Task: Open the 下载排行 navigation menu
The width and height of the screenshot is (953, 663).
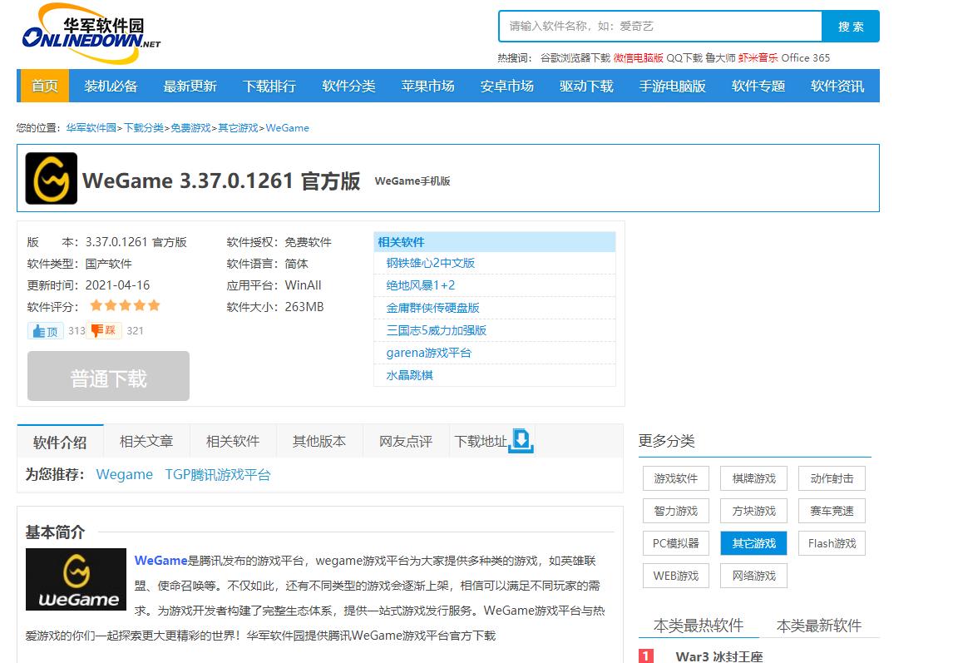Action: pos(269,86)
